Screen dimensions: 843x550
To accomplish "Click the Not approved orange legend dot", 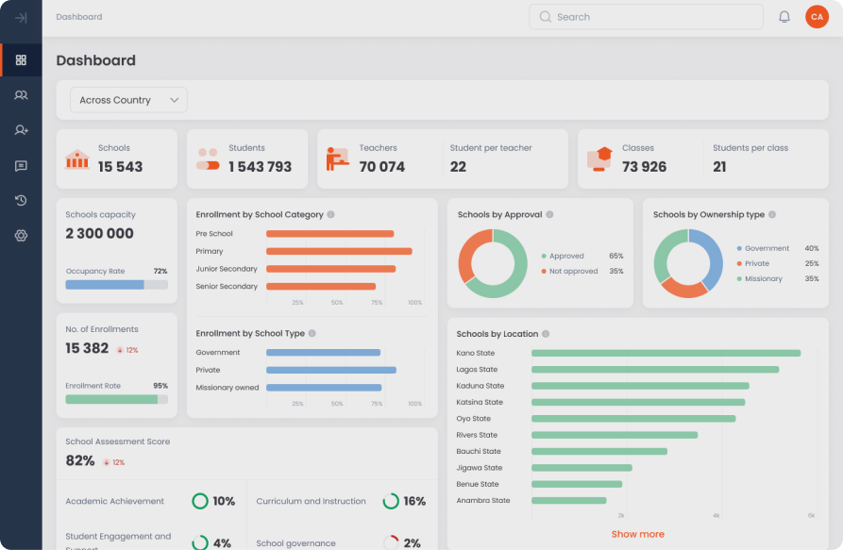I will coord(544,272).
